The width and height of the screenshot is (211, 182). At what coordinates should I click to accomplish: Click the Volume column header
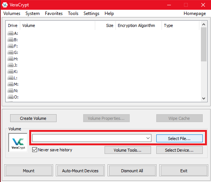(57, 25)
